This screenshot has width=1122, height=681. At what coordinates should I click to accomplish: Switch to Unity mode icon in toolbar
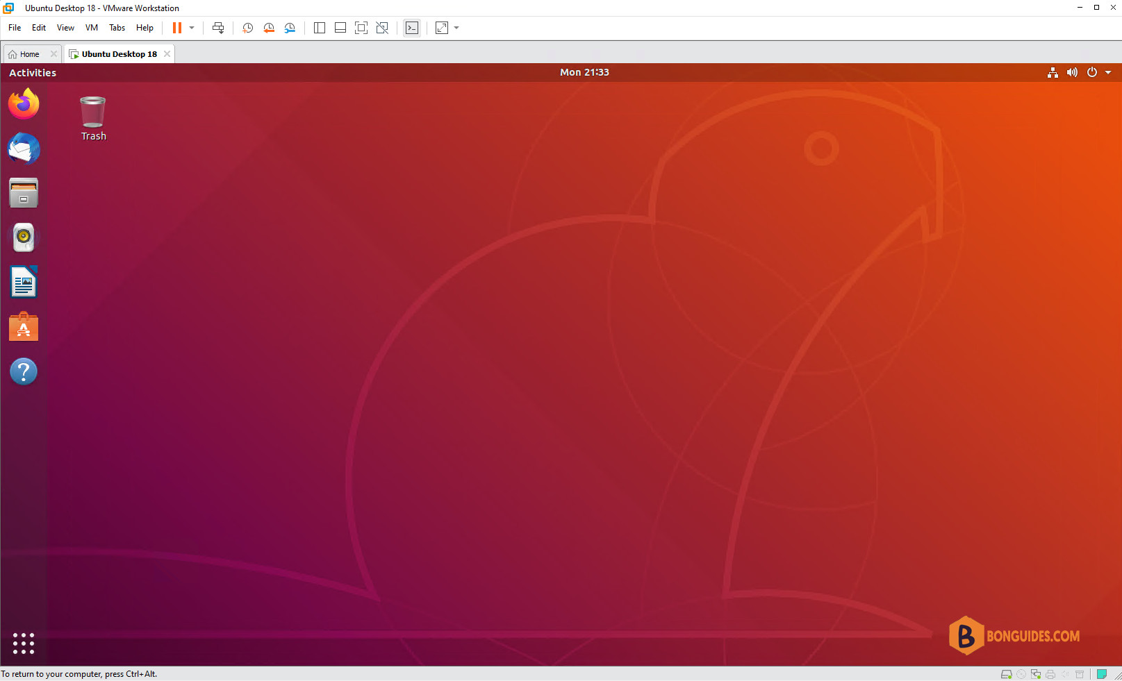382,28
